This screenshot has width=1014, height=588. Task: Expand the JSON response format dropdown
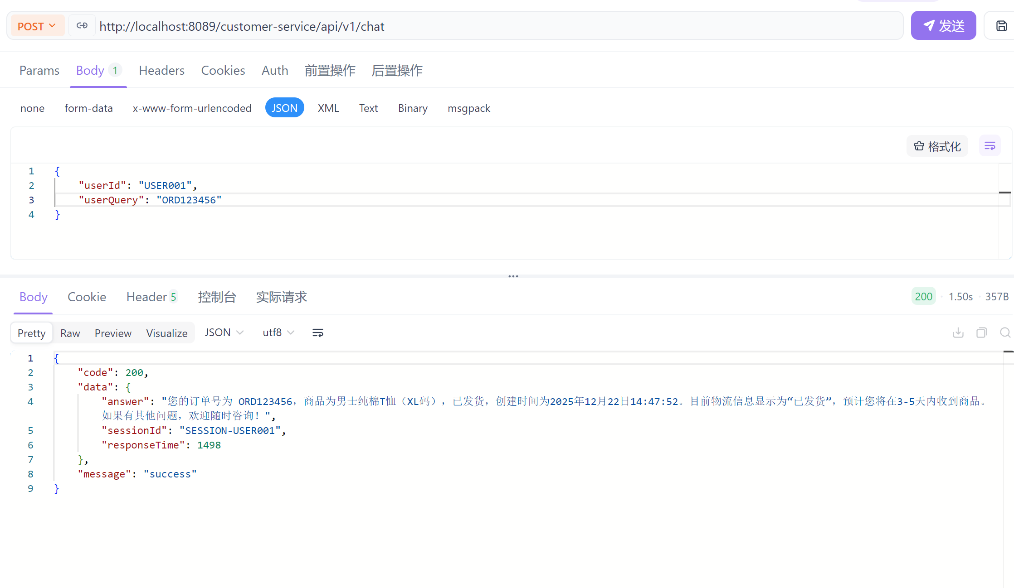(224, 333)
